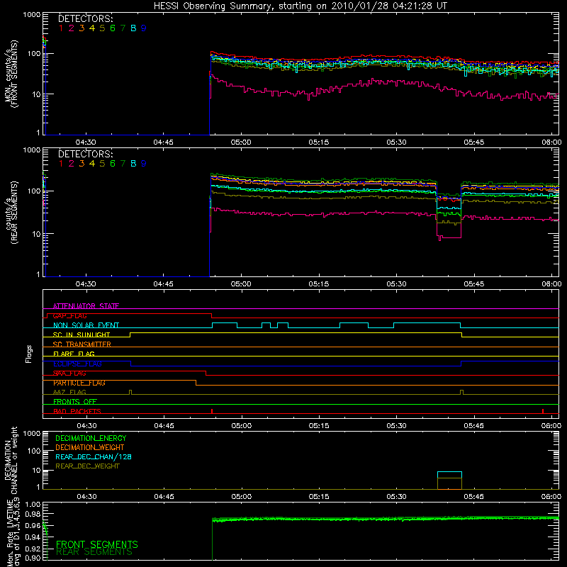
Task: Click the olive AAZ_FLAG label
Action: click(x=69, y=393)
